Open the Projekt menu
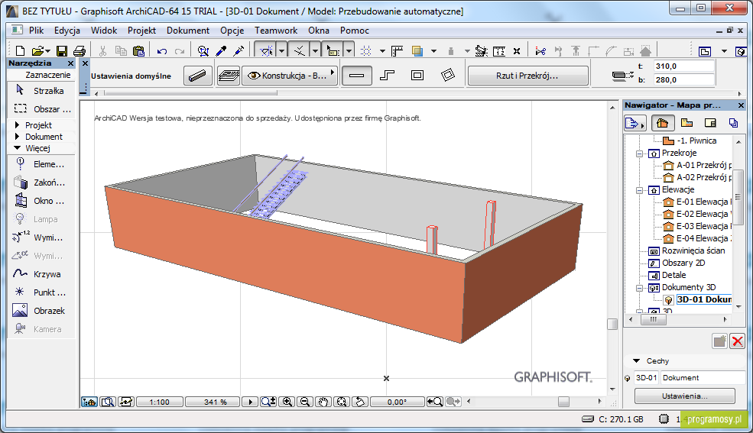The height and width of the screenshot is (433, 753). click(141, 31)
